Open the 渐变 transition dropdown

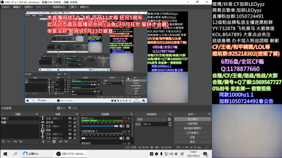tap(151, 119)
